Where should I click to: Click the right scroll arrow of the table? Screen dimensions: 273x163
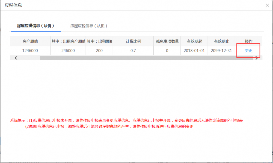pyautogui.click(x=257, y=58)
